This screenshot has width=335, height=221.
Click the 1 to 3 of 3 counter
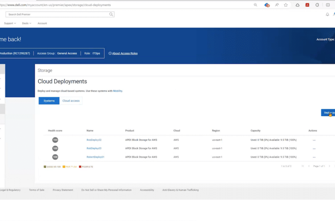coord(286,166)
